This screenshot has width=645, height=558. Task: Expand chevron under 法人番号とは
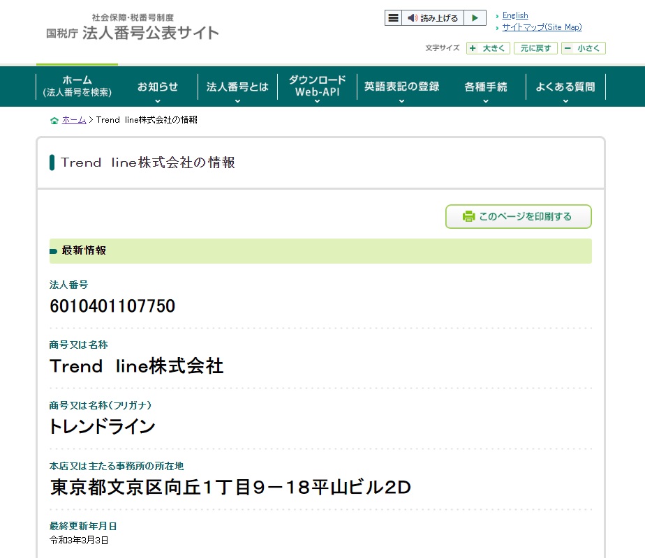pos(237,101)
